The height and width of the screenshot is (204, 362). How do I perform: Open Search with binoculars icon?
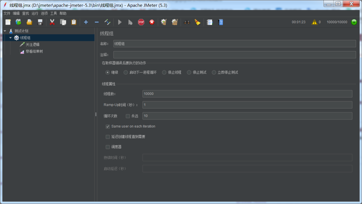coord(187,22)
